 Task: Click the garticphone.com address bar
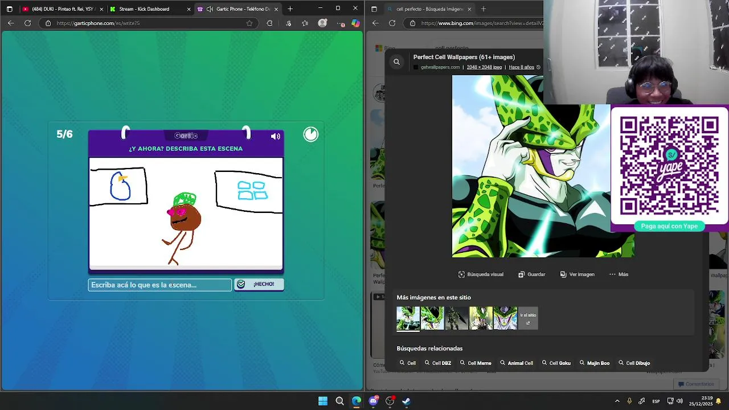click(148, 23)
